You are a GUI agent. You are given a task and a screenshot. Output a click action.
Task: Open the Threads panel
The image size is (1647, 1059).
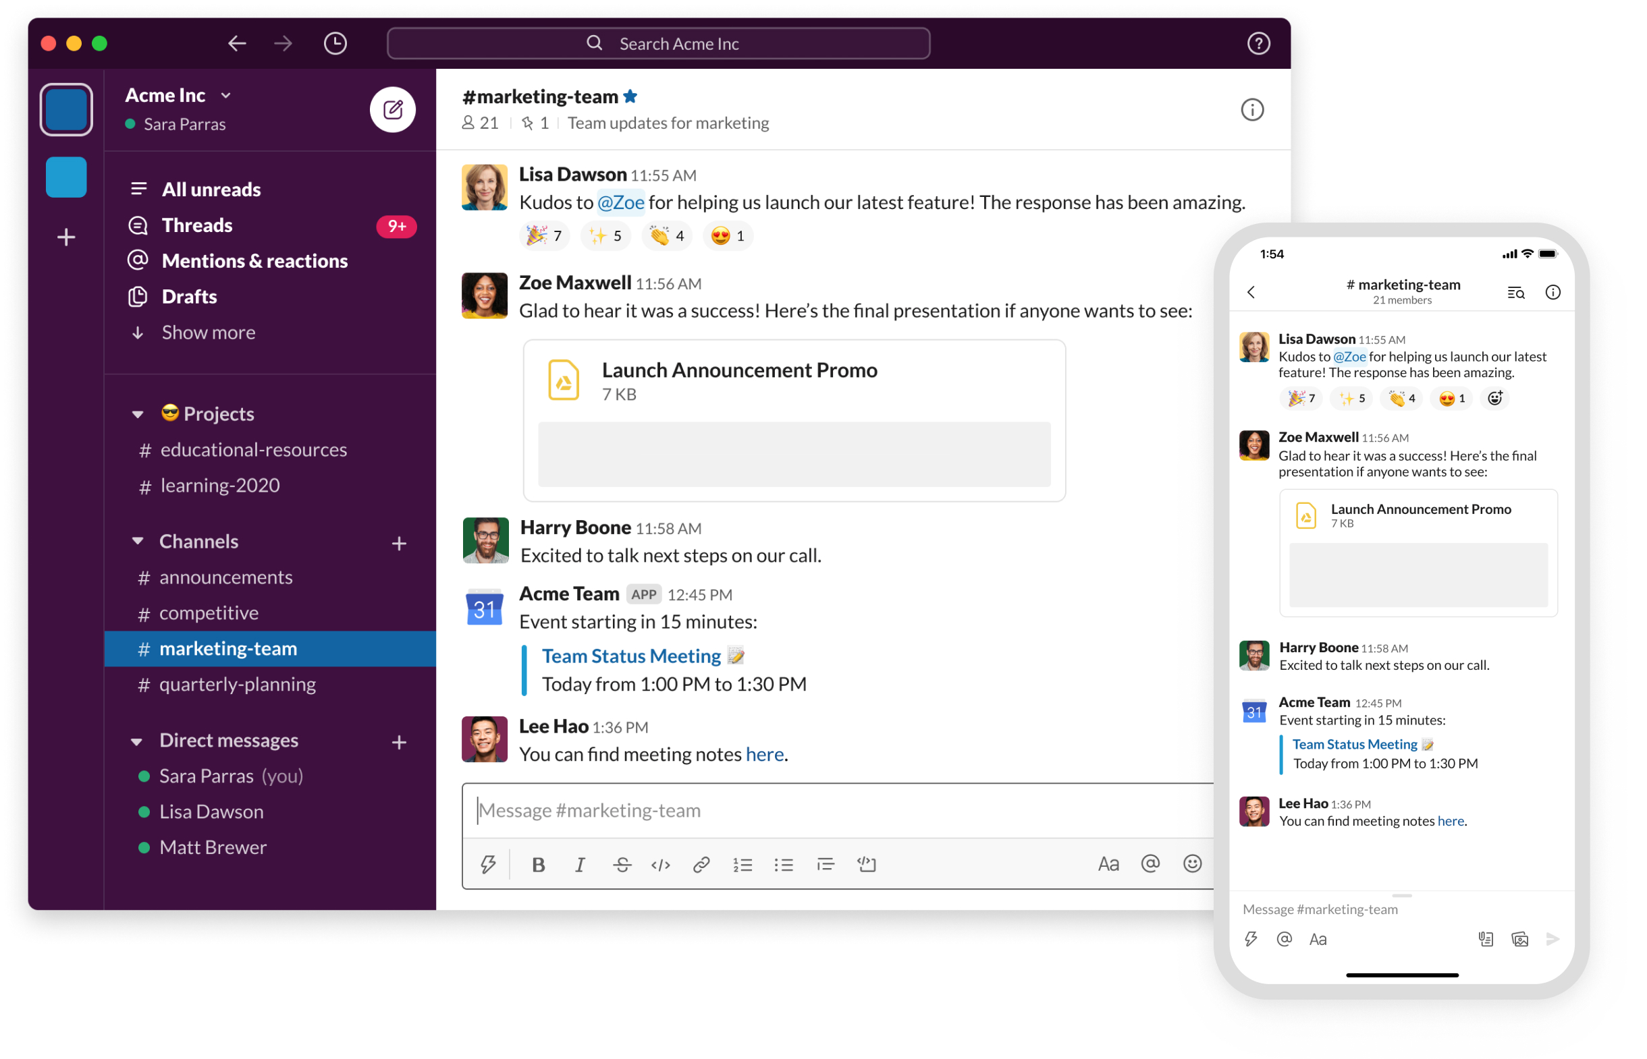click(197, 224)
